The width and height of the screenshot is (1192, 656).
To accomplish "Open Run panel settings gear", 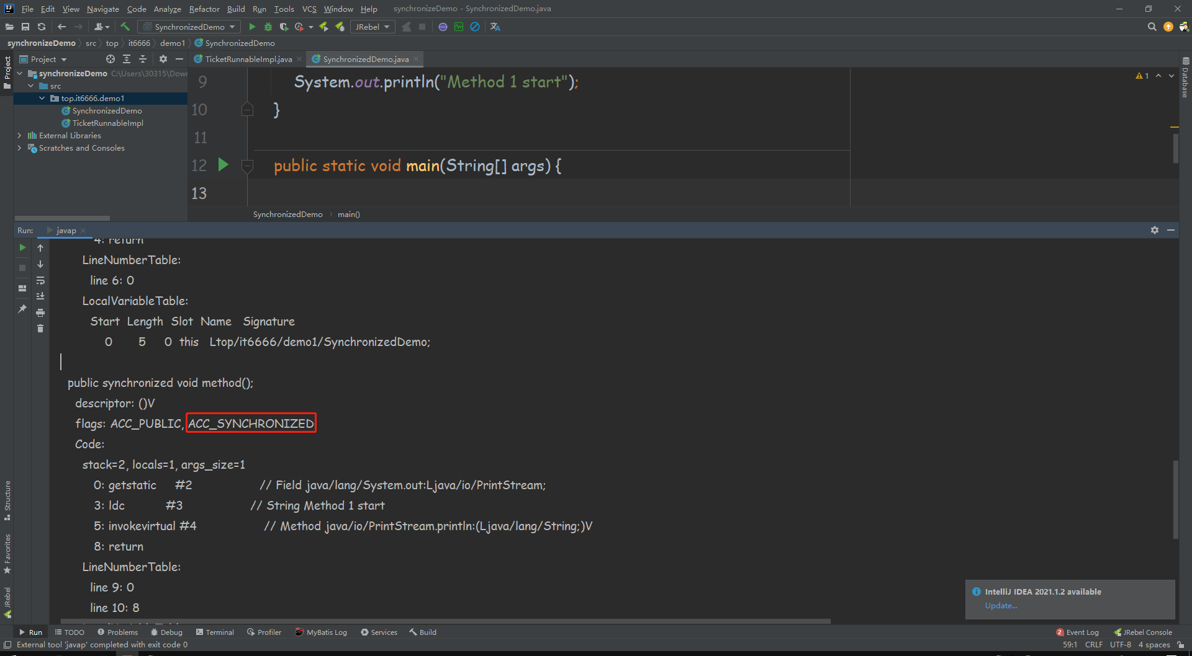I will (x=1155, y=230).
